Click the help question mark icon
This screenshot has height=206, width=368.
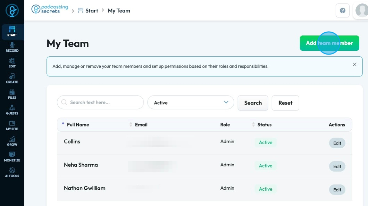click(x=342, y=11)
